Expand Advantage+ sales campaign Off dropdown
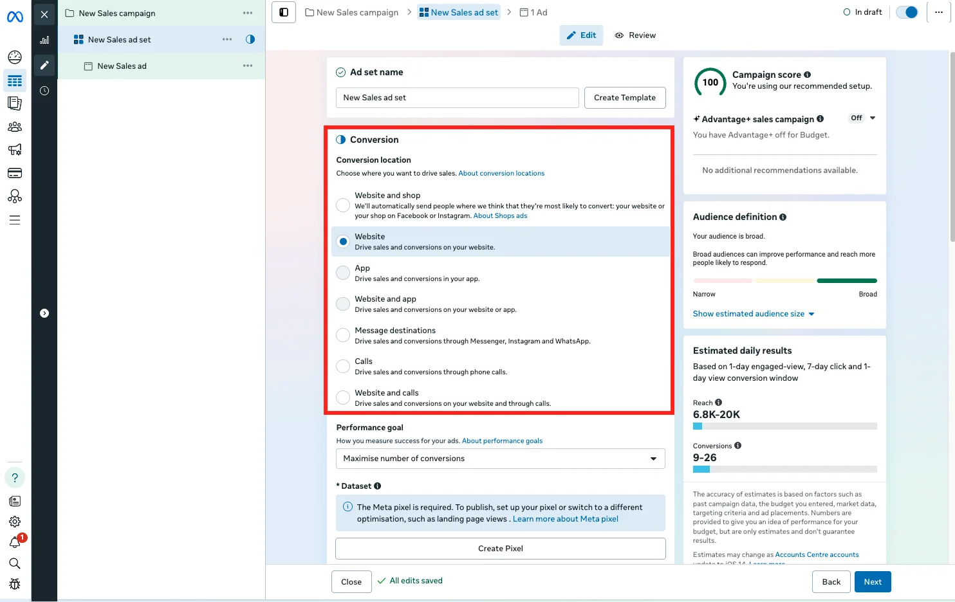 863,118
